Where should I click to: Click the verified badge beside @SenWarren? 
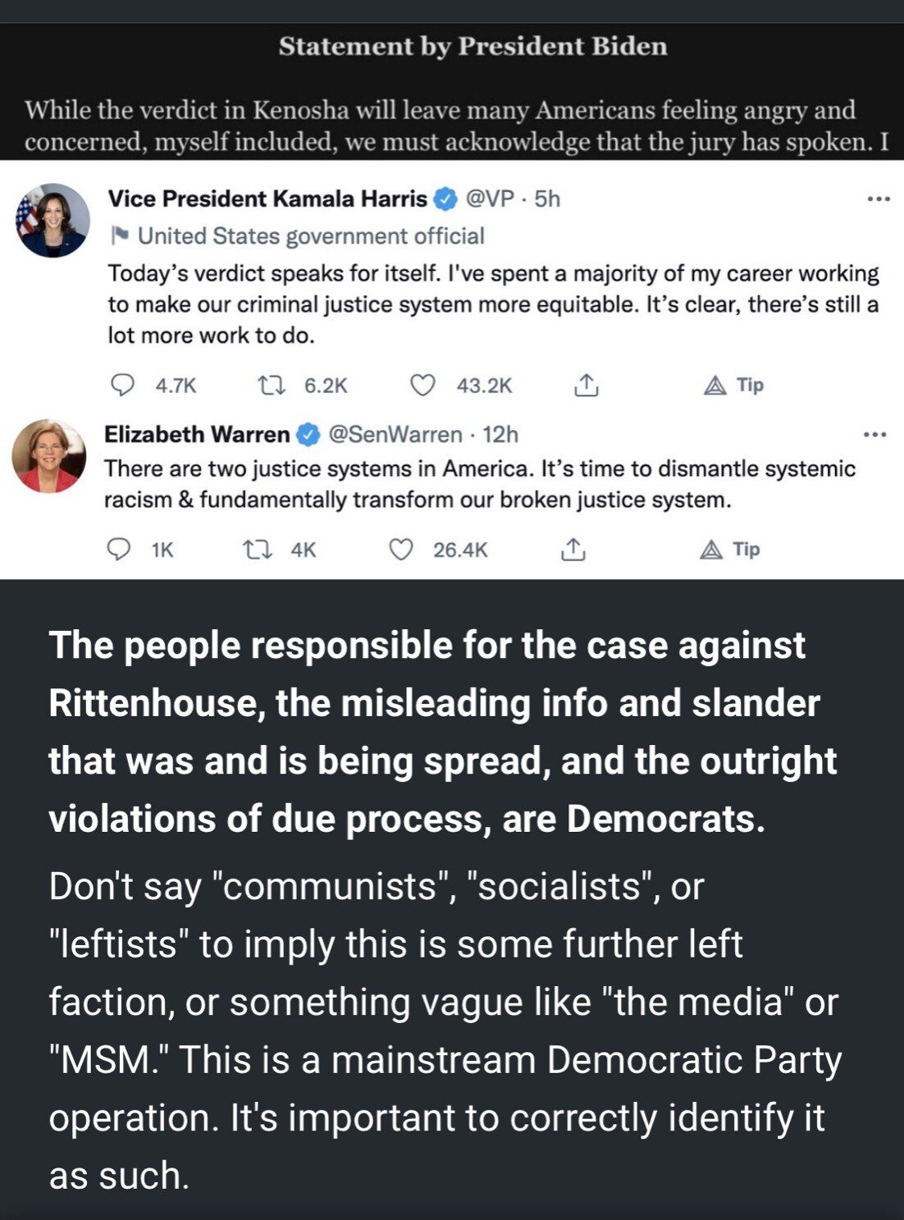click(308, 435)
